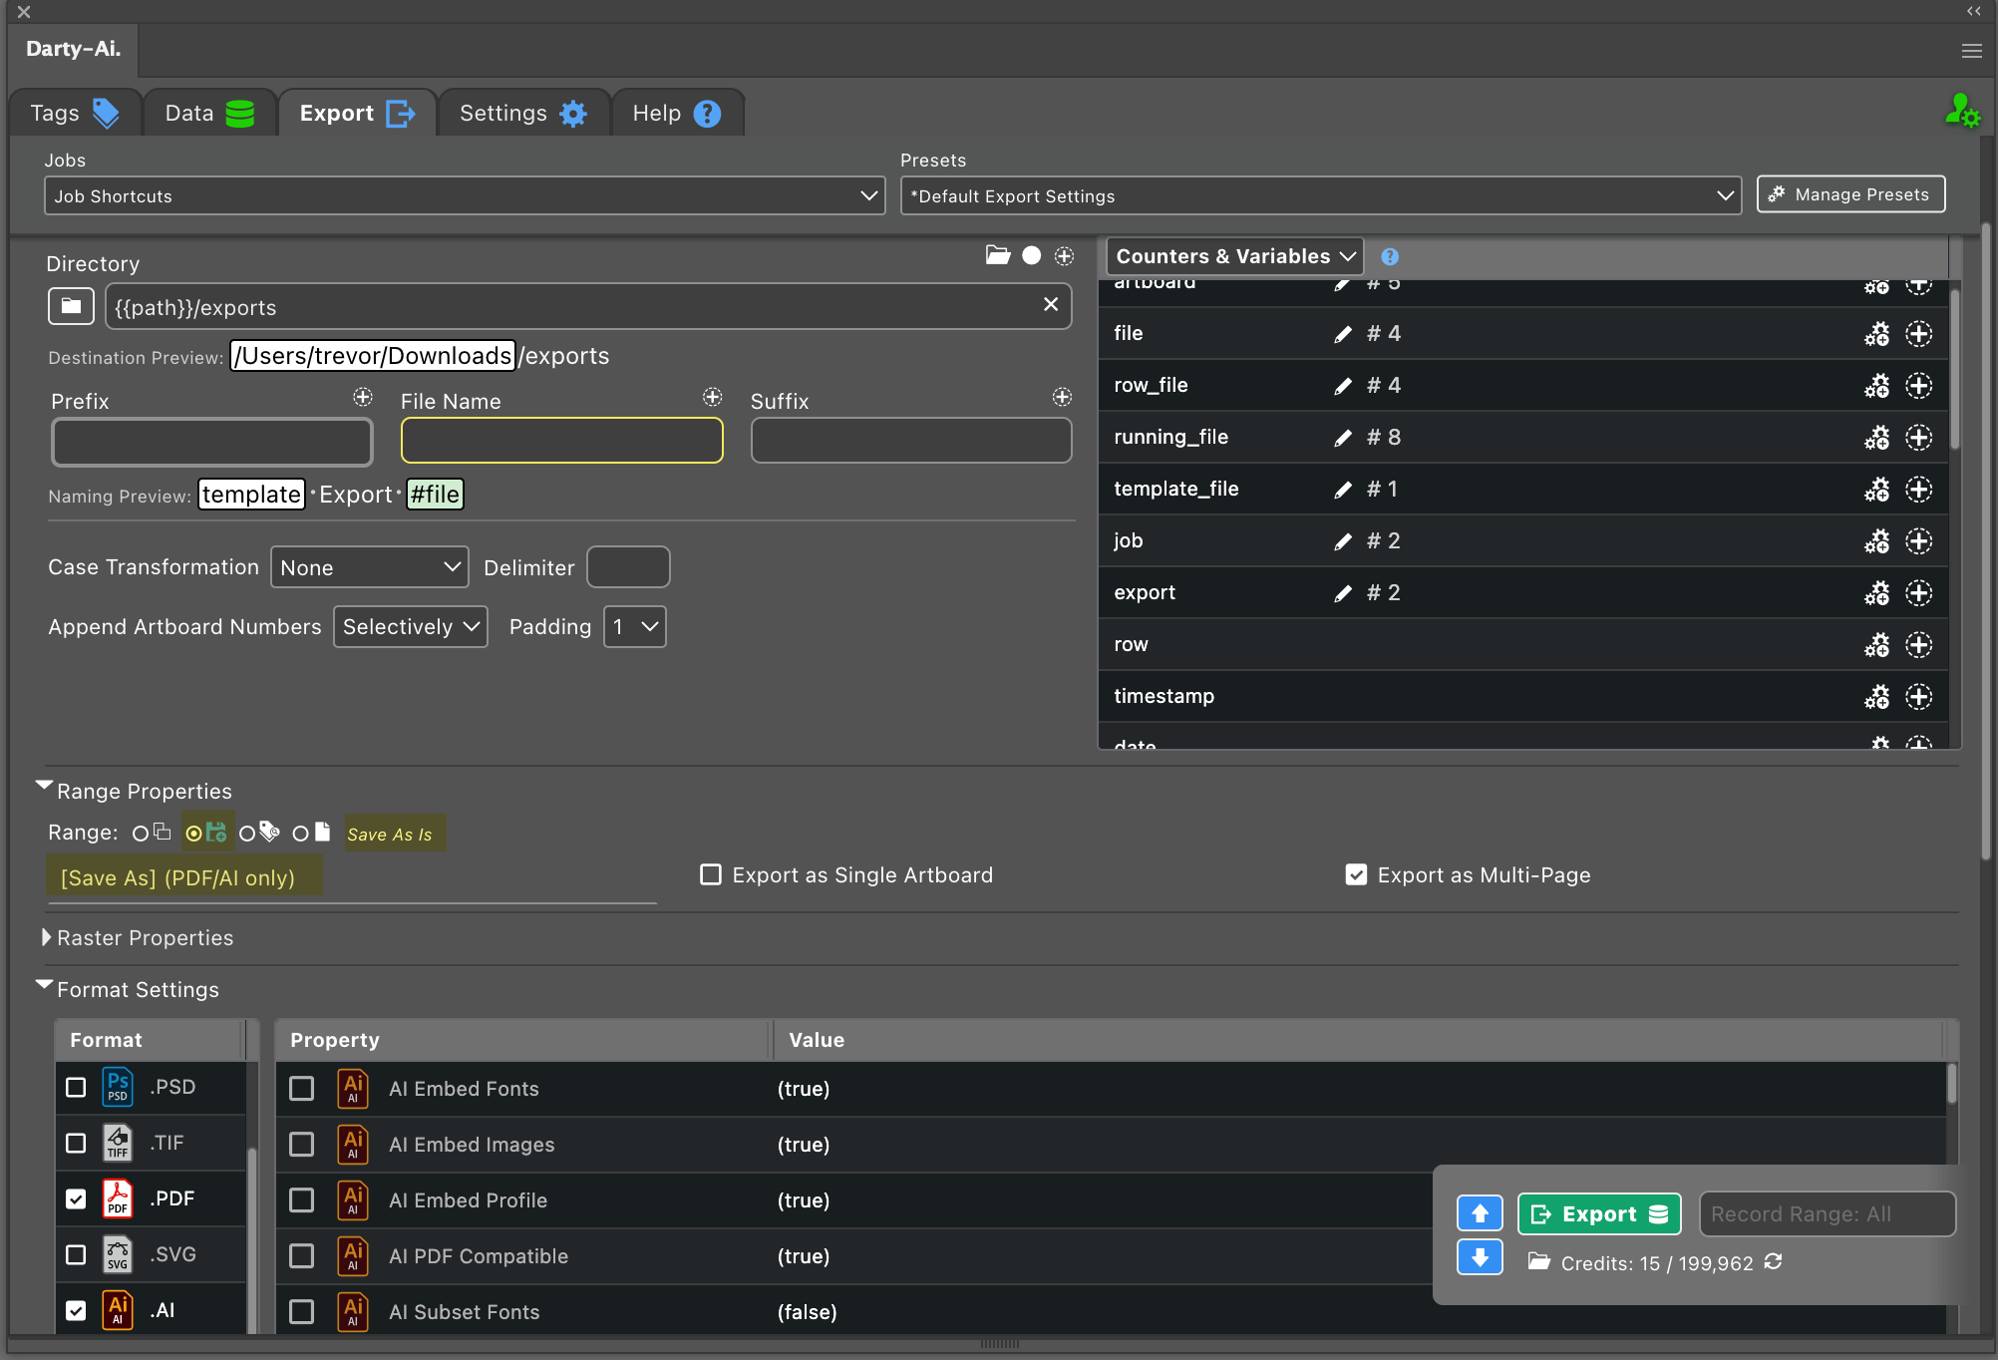Enable Export as Single Artboard checkbox
Screen dimensions: 1998x1360
pos(711,874)
